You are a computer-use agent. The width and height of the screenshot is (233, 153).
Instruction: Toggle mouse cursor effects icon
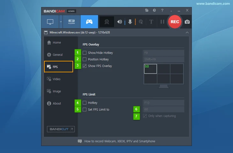(x=141, y=22)
